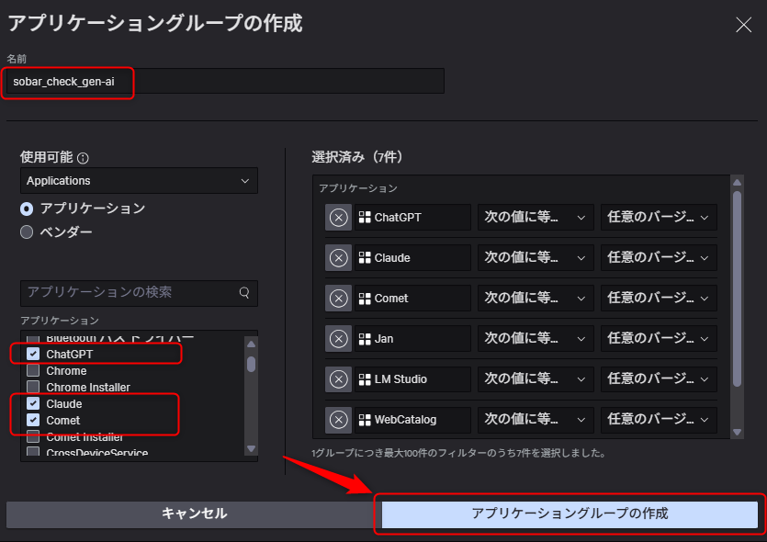Remove WebCatalog from selected list
767x542 pixels.
coord(338,420)
